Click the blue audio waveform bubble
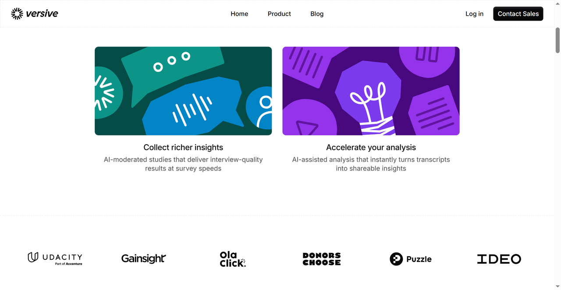 192,107
